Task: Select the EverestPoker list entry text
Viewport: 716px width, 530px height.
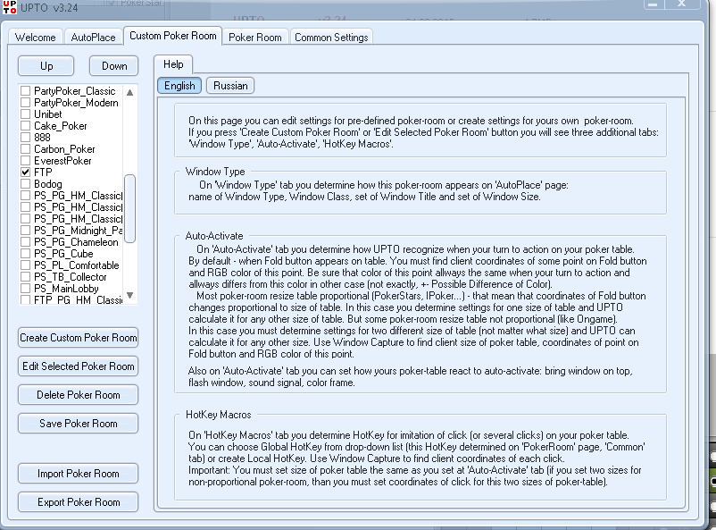Action: pos(62,161)
